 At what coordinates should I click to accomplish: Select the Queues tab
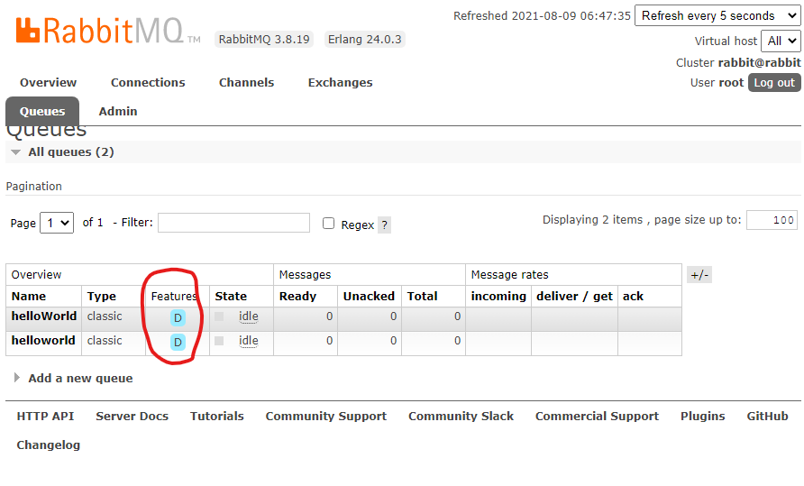pos(42,112)
